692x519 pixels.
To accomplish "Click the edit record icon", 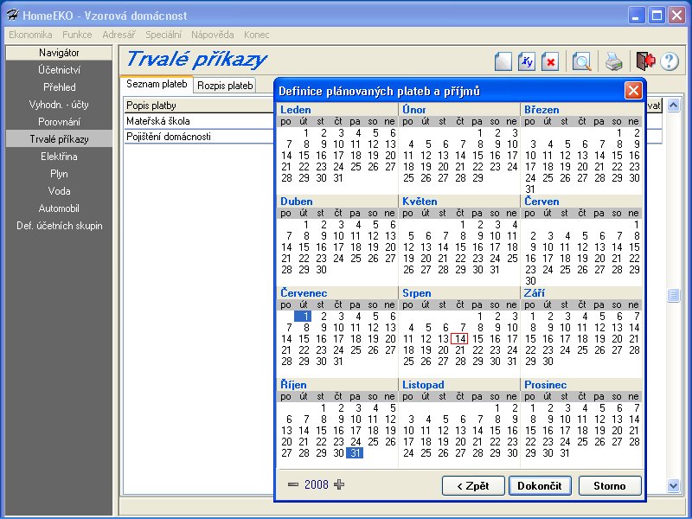I will coord(527,61).
